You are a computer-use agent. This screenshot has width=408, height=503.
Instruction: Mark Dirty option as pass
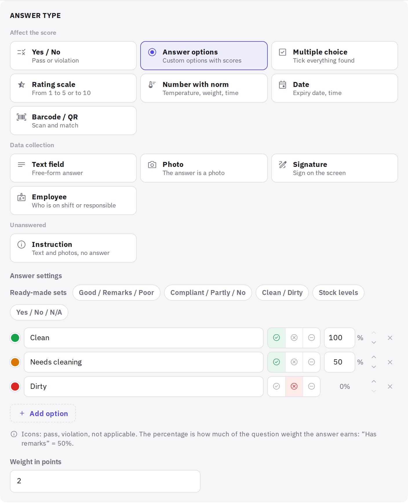[276, 387]
